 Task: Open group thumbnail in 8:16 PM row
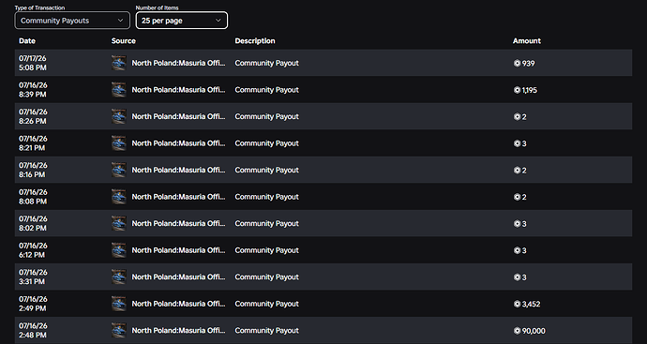click(119, 170)
